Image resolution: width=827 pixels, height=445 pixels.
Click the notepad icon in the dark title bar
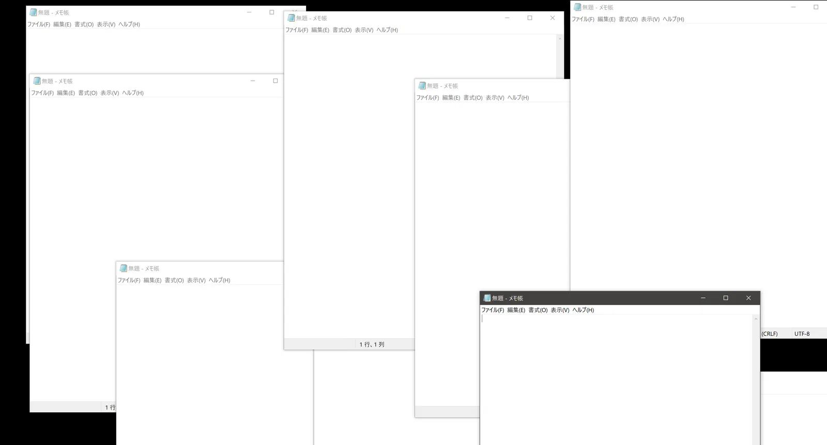pos(487,298)
